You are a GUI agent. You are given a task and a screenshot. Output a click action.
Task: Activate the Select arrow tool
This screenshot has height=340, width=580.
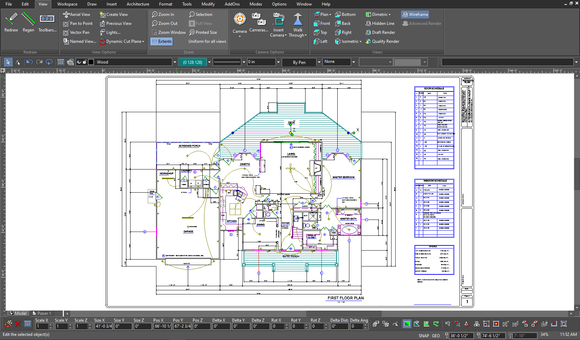point(8,62)
